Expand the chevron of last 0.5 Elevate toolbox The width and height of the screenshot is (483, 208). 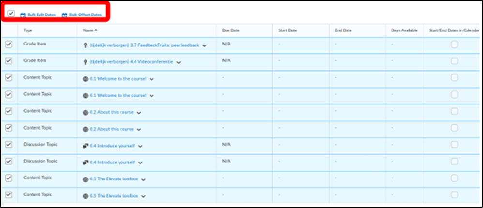[x=143, y=196]
